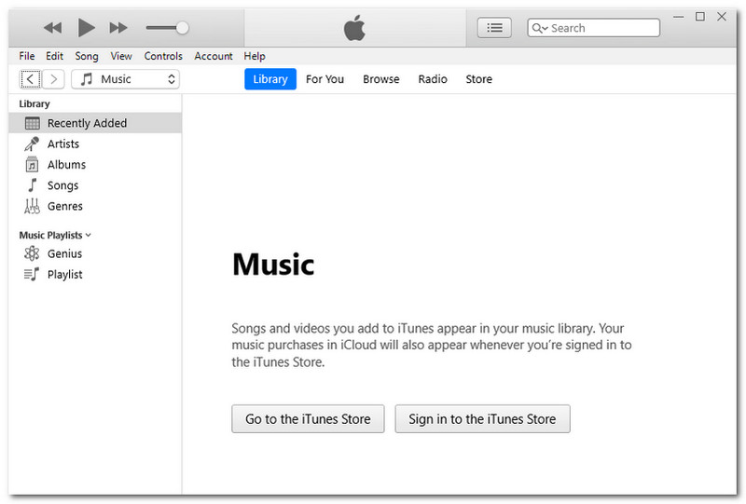This screenshot has height=504, width=746.
Task: Click the Songs music note icon
Action: coord(32,185)
